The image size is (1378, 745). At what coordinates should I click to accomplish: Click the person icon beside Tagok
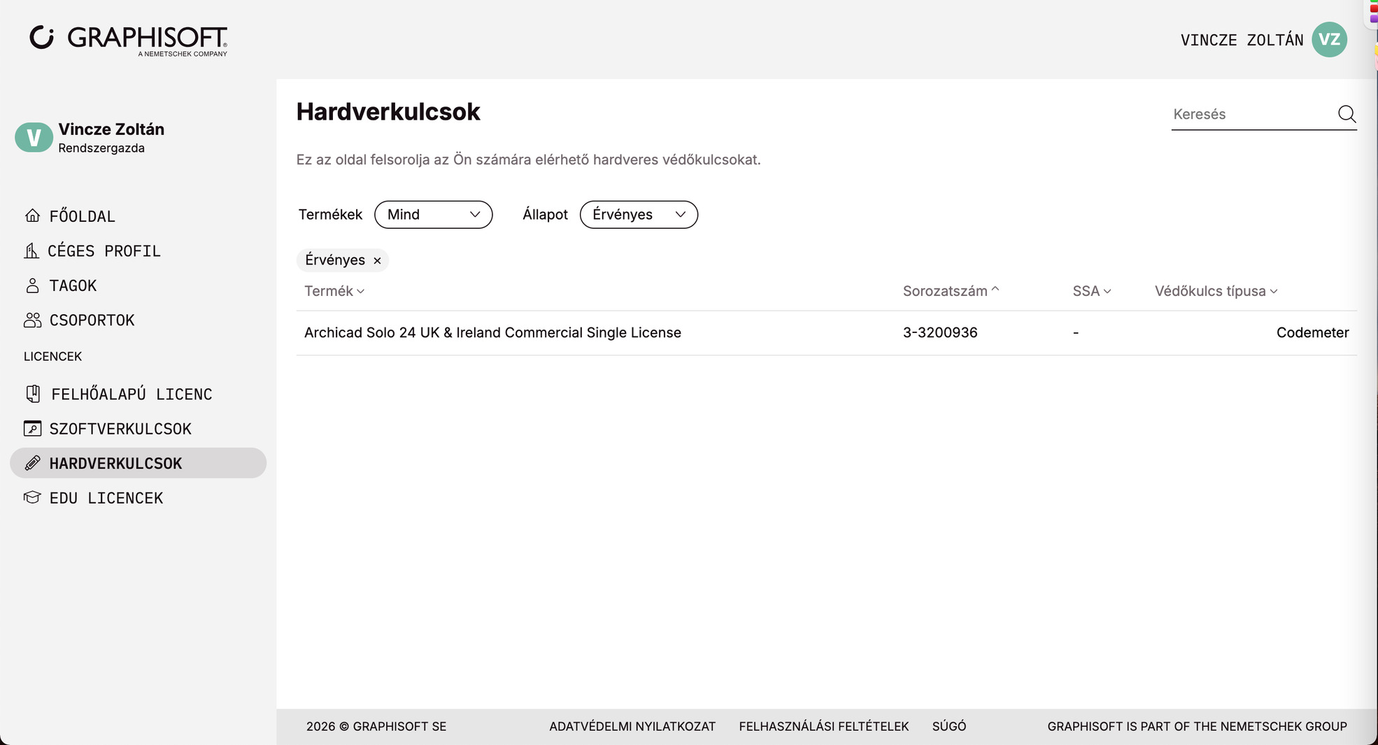(32, 285)
